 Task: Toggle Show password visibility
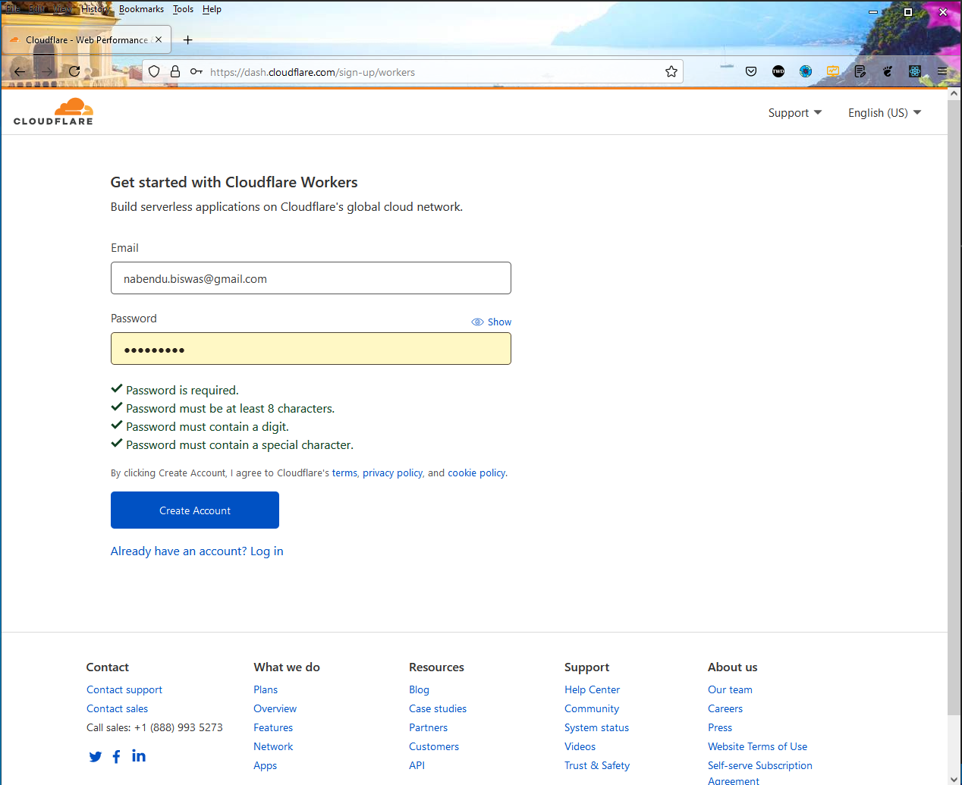point(491,322)
